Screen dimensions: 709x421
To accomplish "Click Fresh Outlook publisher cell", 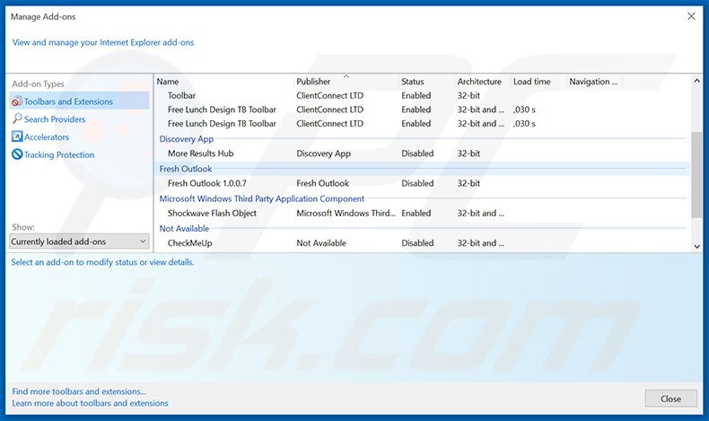I will click(322, 183).
